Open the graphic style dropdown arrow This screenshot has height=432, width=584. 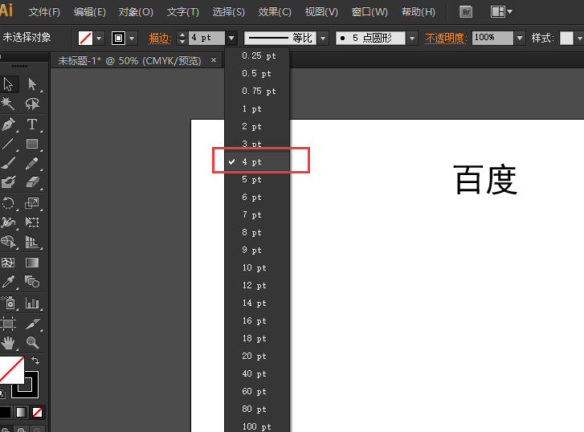tap(579, 38)
